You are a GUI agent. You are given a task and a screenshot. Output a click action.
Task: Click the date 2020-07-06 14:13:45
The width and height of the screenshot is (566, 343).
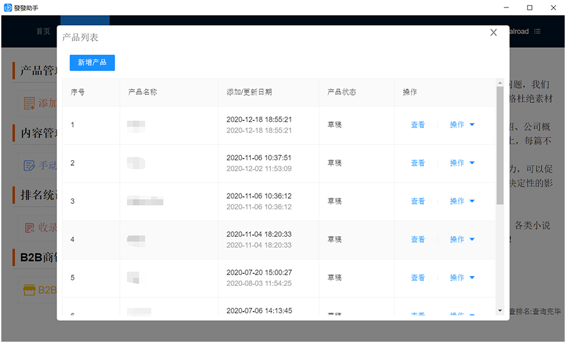pyautogui.click(x=259, y=310)
